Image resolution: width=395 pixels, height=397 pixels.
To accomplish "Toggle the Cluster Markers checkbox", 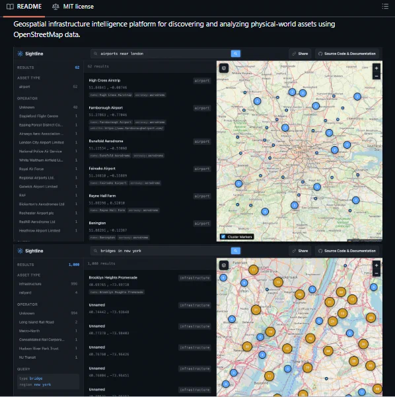I will coord(223,237).
